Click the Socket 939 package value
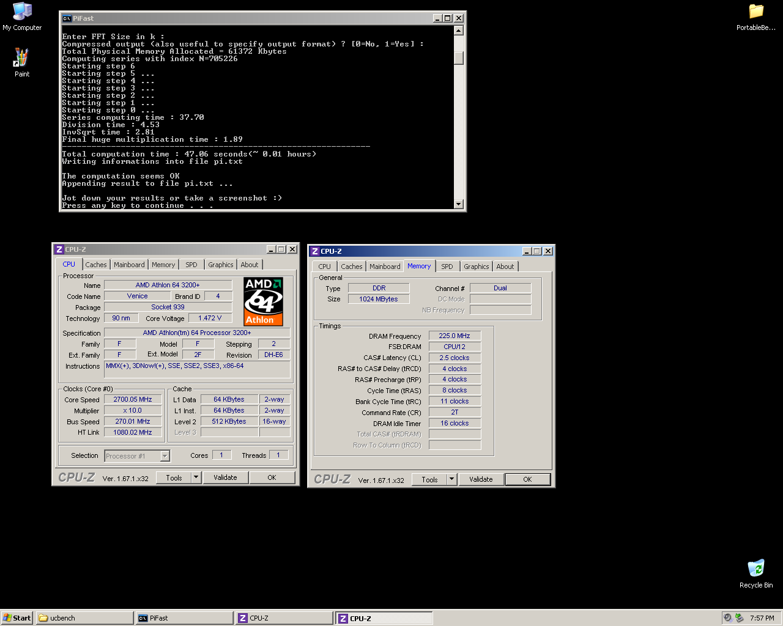This screenshot has width=783, height=626. pyautogui.click(x=168, y=307)
